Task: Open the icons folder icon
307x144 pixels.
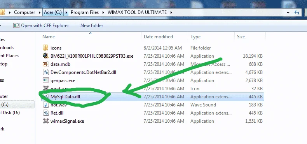Action: [45, 48]
